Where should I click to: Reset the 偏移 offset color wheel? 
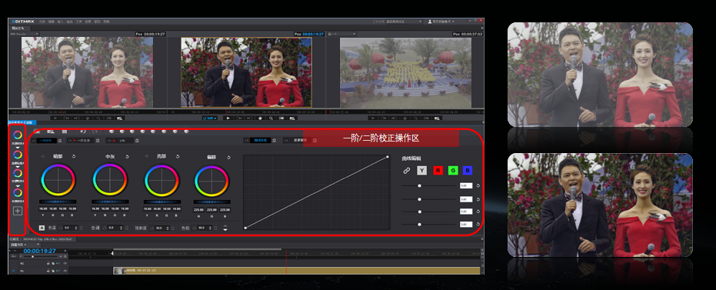click(x=228, y=157)
